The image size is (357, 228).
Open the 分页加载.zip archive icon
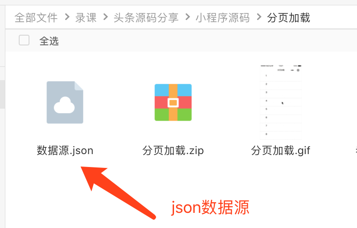coord(173,102)
